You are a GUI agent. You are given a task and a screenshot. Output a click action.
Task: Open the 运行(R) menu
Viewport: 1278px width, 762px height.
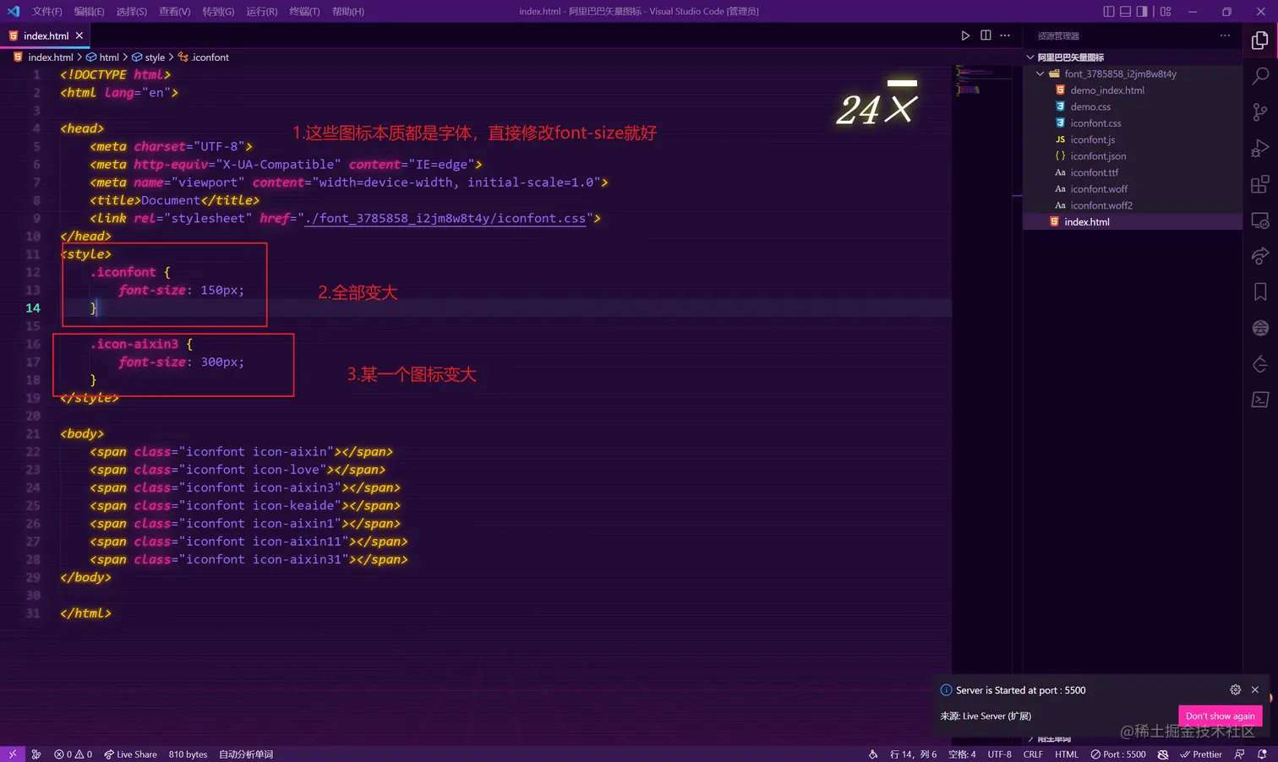(262, 12)
